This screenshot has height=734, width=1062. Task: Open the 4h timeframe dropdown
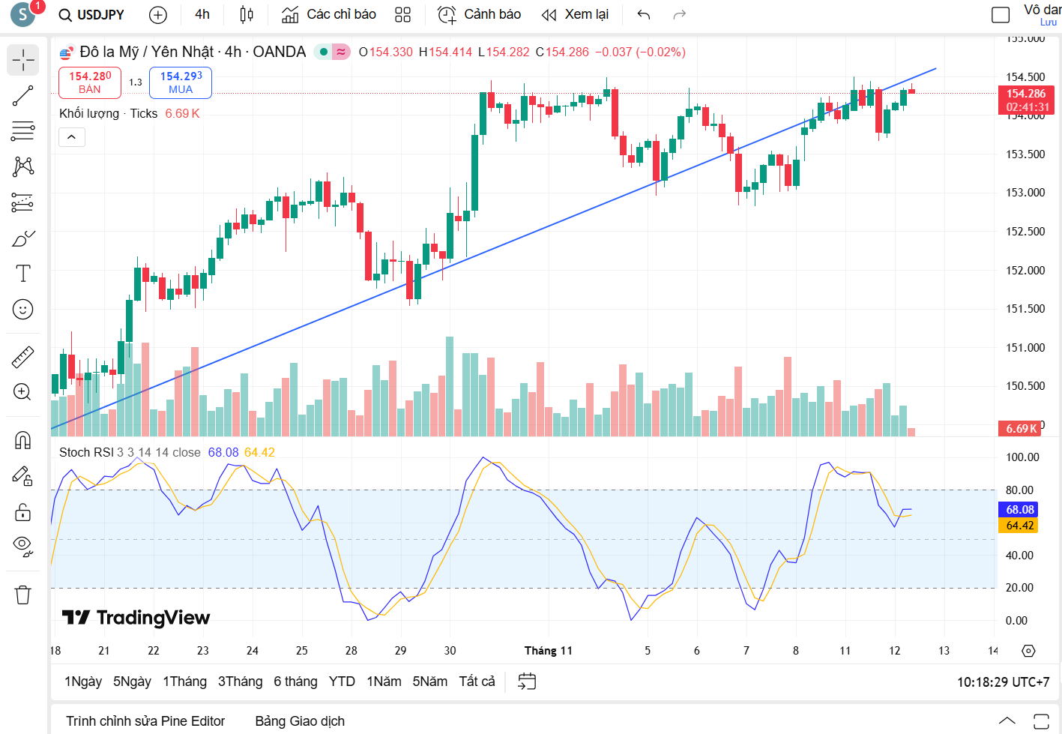201,14
